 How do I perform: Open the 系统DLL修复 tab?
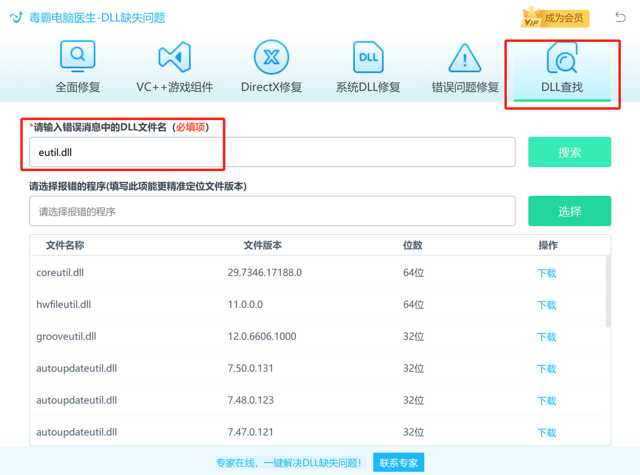368,87
